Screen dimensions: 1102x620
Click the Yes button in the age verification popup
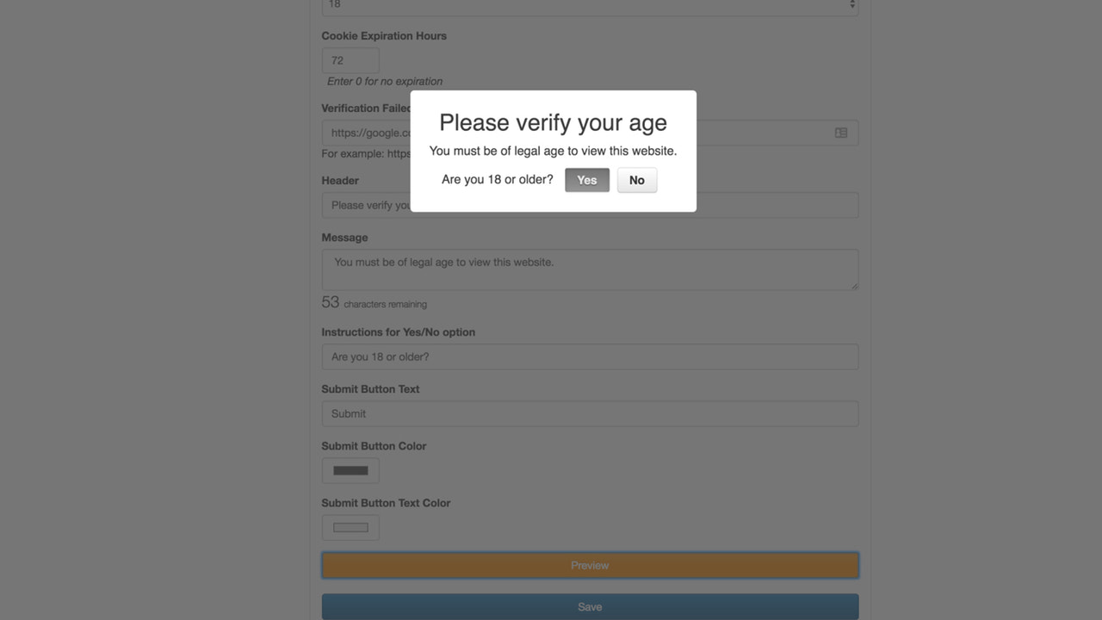pos(586,180)
